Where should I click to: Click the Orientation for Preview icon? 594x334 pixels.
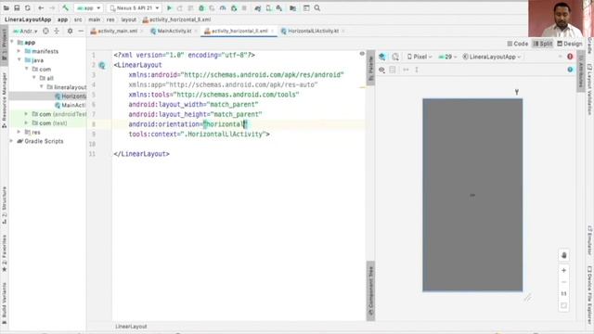pos(395,57)
